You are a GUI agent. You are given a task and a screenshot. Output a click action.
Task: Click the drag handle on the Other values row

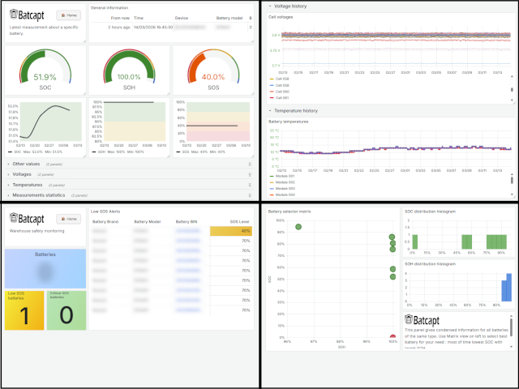coord(250,164)
